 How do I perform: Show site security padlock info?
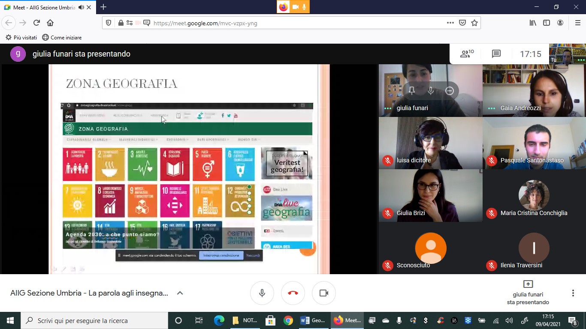121,23
